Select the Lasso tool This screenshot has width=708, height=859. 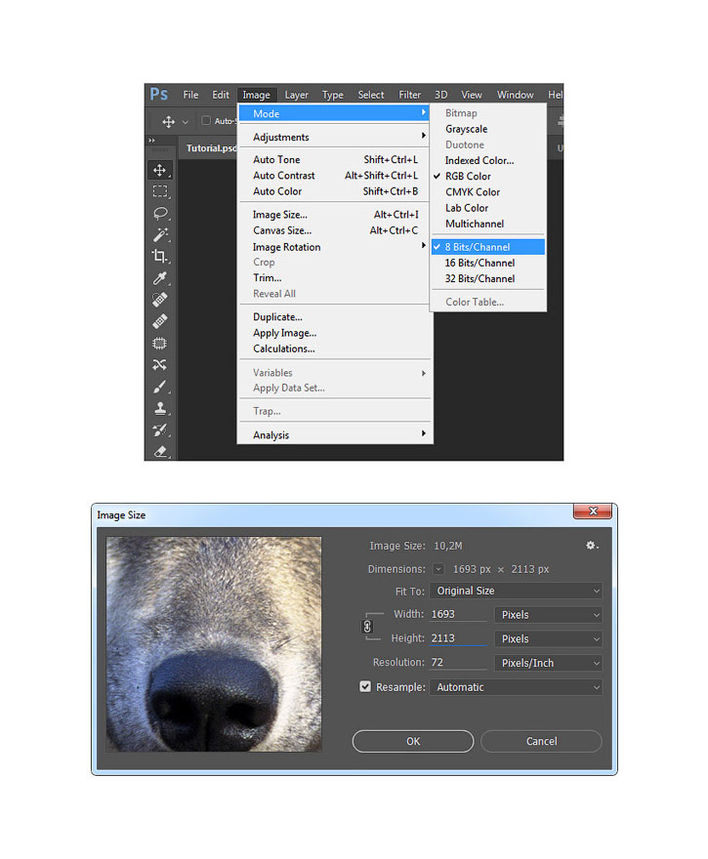coord(159,213)
